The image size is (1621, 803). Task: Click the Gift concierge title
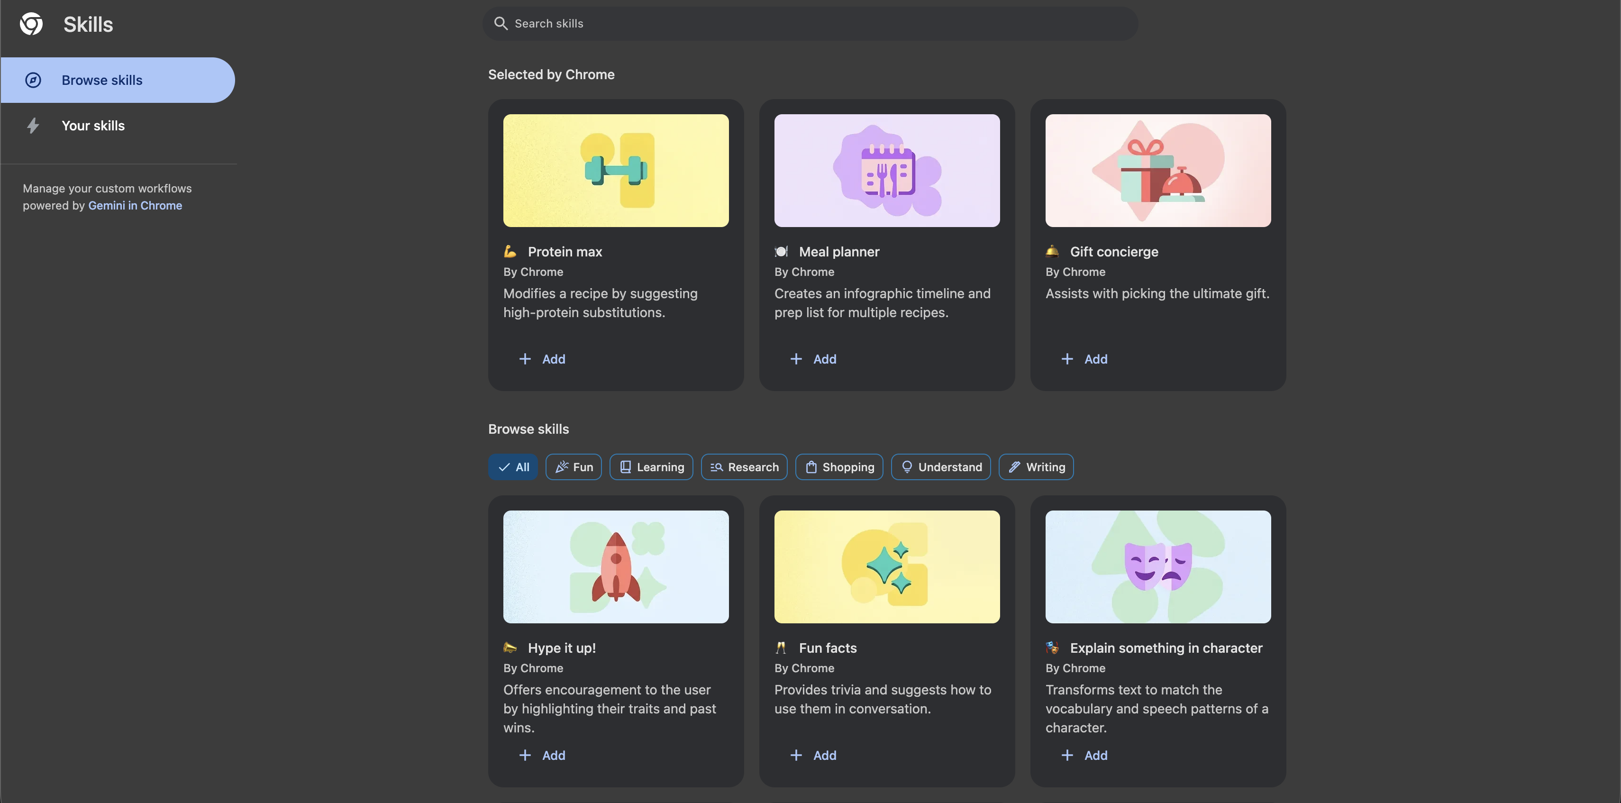click(x=1114, y=252)
